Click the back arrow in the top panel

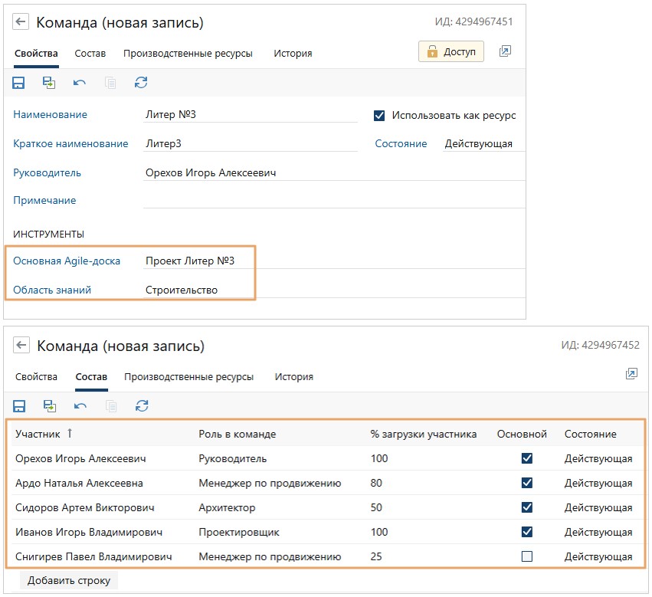pos(21,22)
